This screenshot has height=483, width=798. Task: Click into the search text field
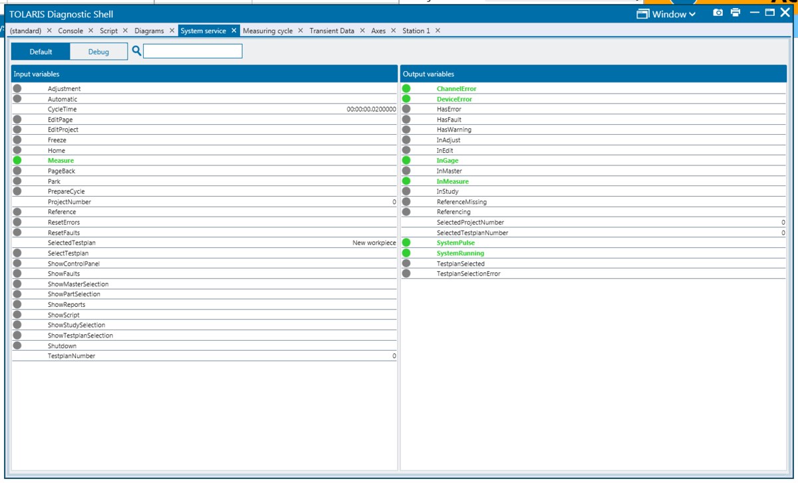pyautogui.click(x=193, y=50)
